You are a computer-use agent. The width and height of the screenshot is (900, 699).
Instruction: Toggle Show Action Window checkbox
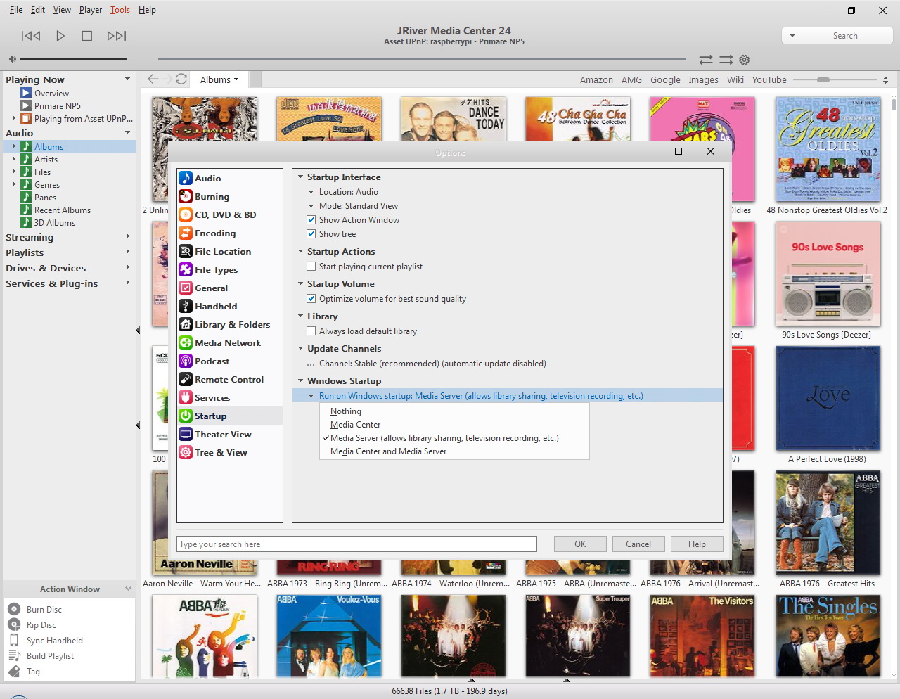311,220
